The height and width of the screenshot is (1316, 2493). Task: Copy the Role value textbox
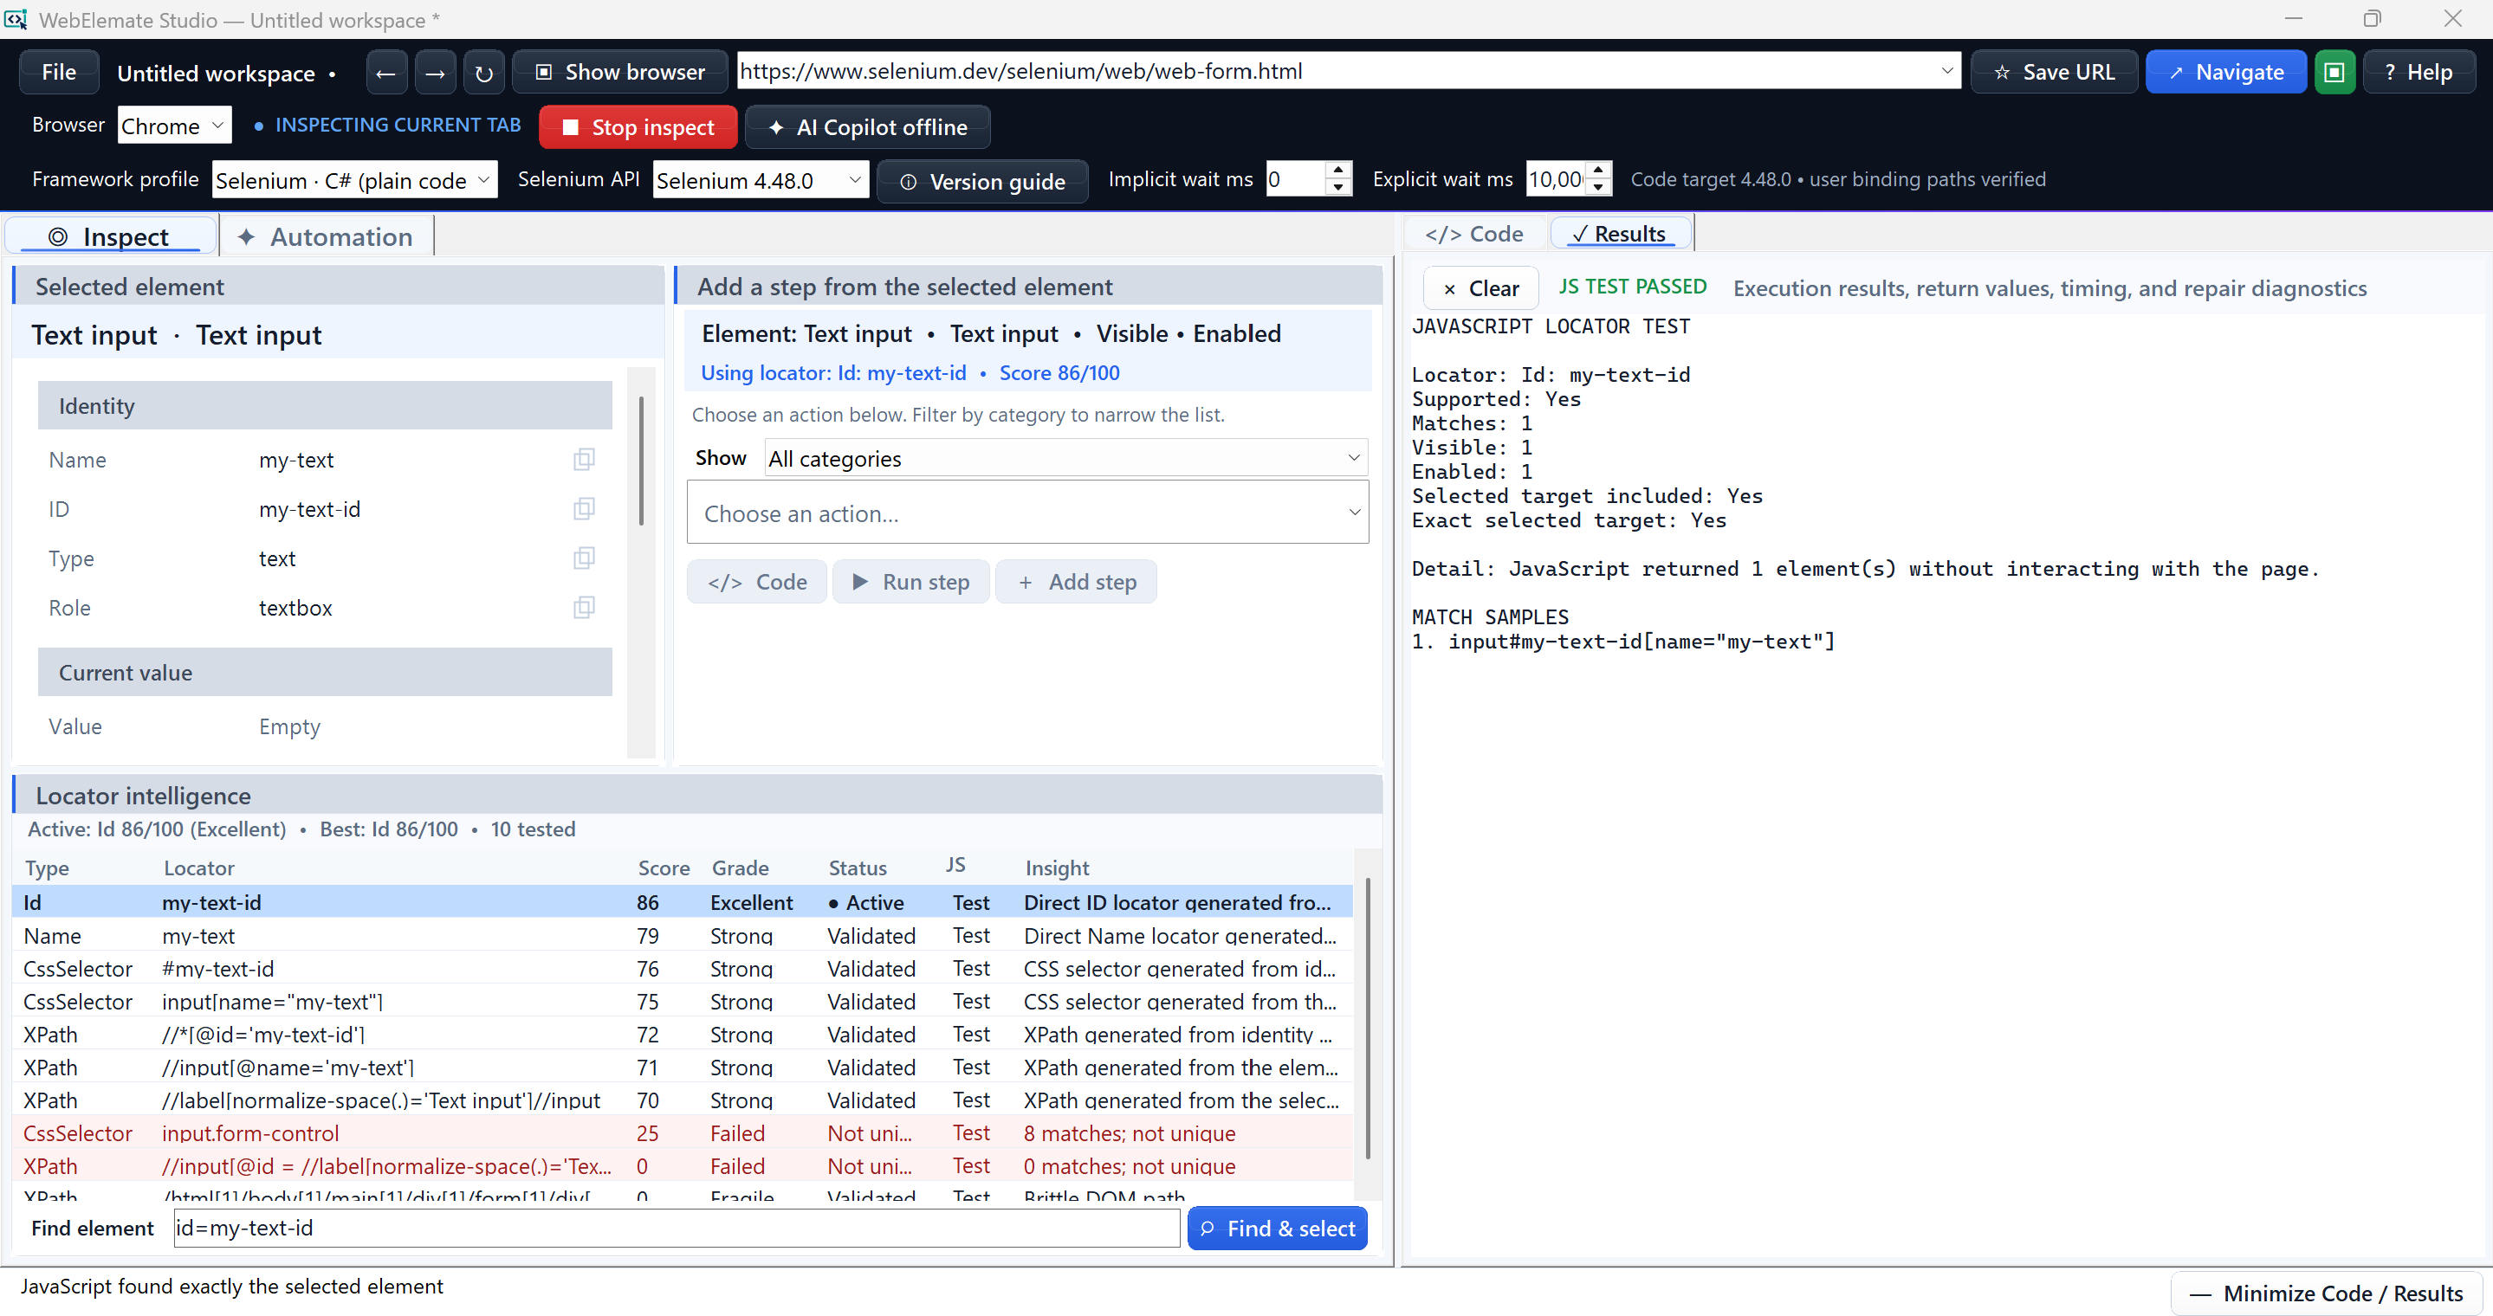(x=584, y=607)
